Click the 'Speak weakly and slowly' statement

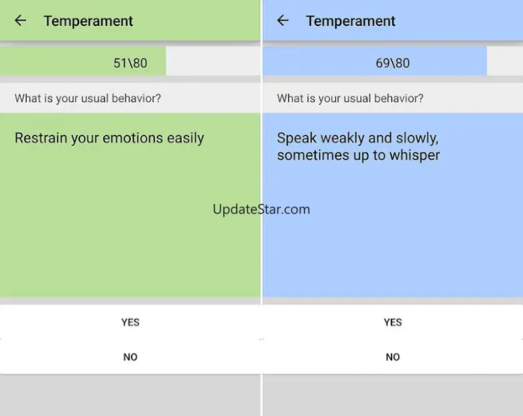coord(358,146)
